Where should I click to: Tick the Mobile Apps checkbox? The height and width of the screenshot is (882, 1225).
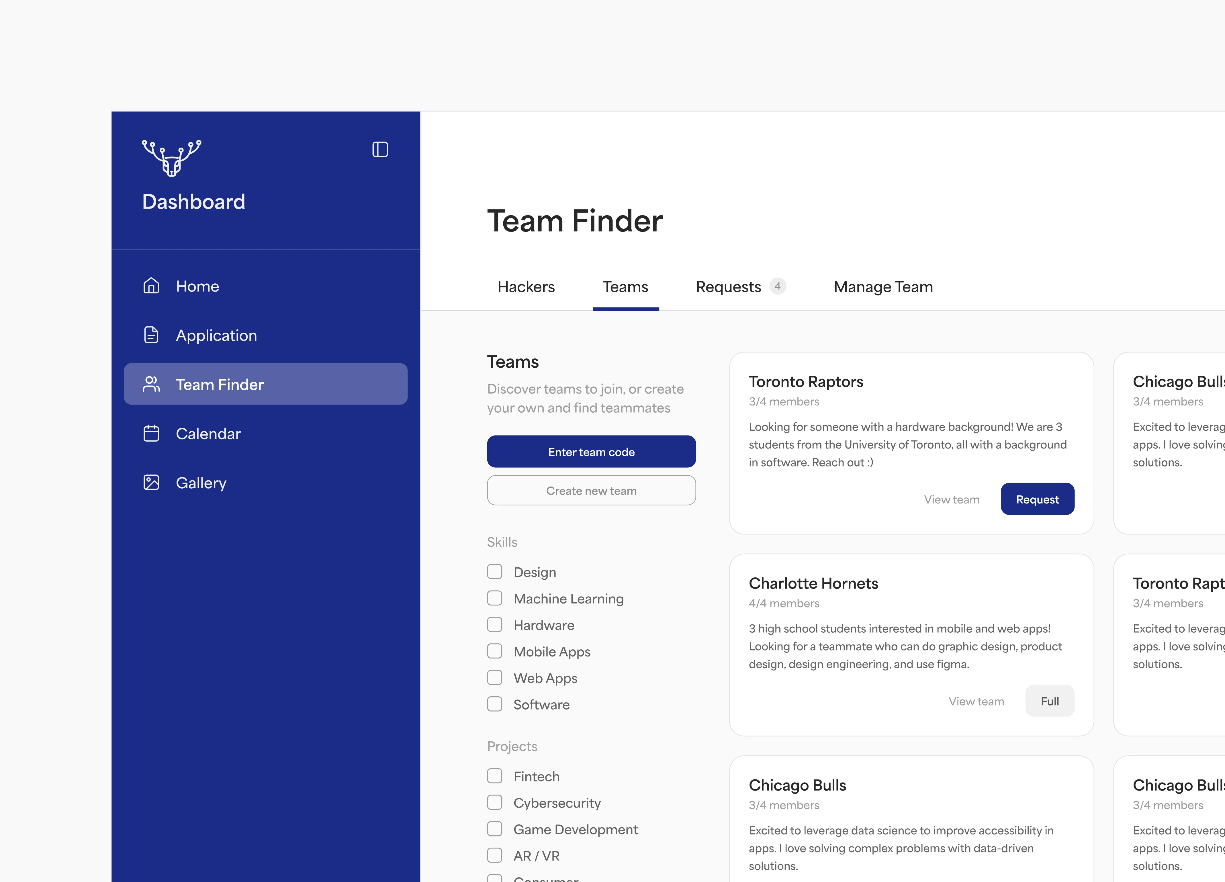click(495, 651)
